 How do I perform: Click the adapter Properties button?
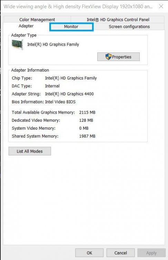[118, 57]
